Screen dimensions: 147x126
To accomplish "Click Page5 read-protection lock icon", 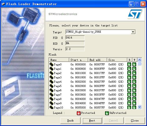I will 129,86.
